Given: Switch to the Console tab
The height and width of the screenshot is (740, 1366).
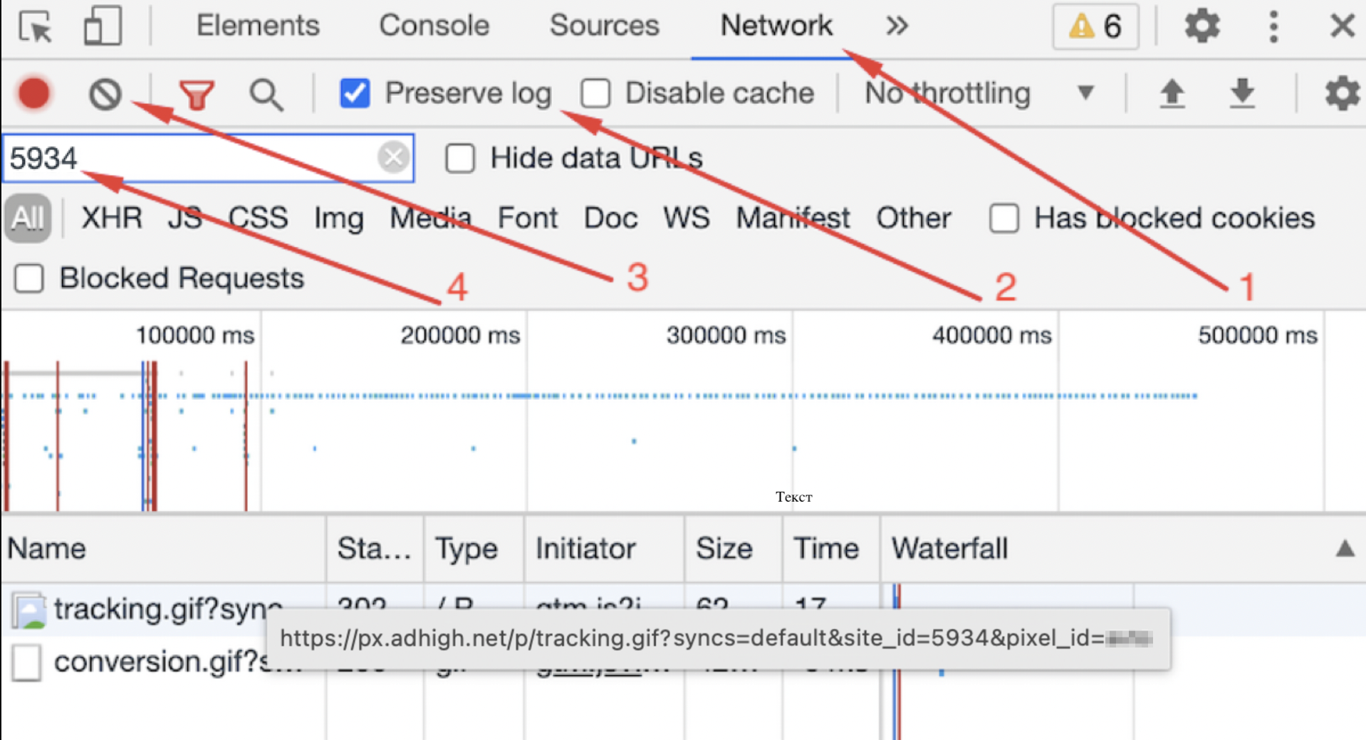Looking at the screenshot, I should click(434, 26).
